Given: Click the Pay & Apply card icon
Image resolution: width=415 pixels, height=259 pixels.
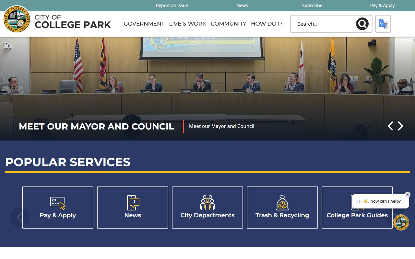Looking at the screenshot, I should pyautogui.click(x=58, y=203).
